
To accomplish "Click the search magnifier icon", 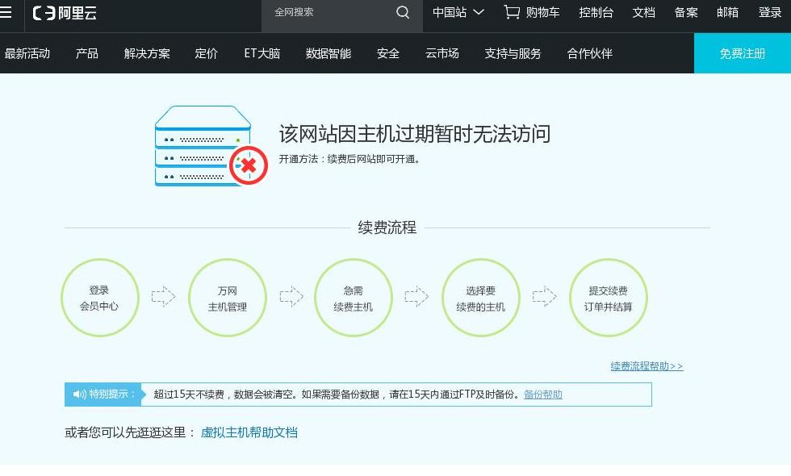I will 403,12.
